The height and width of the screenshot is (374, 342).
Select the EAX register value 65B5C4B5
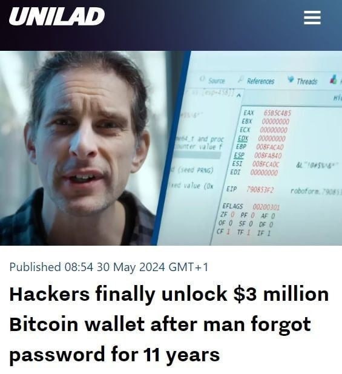[x=277, y=113]
